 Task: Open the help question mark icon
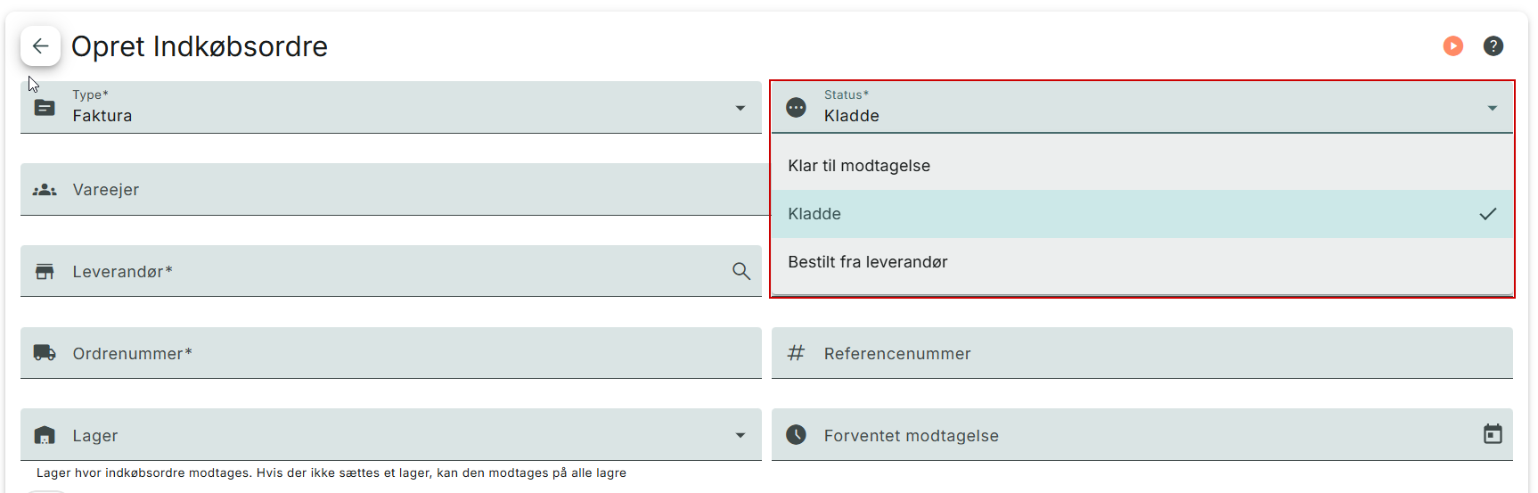[1493, 46]
